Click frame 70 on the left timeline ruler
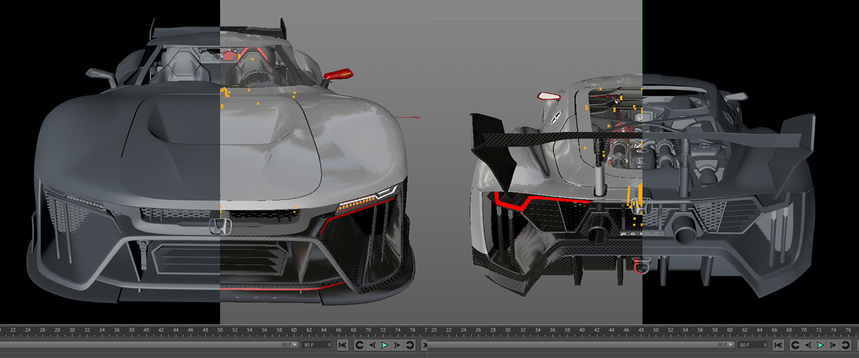859x358 pixels. (368, 330)
